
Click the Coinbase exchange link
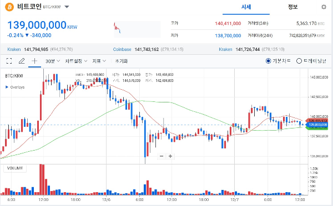pyautogui.click(x=122, y=49)
